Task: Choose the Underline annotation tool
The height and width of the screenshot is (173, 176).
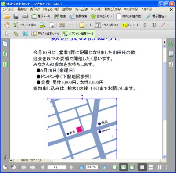Action: pos(154,25)
